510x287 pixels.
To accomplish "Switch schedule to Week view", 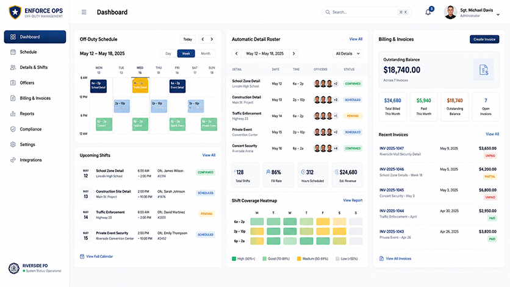I will click(186, 54).
